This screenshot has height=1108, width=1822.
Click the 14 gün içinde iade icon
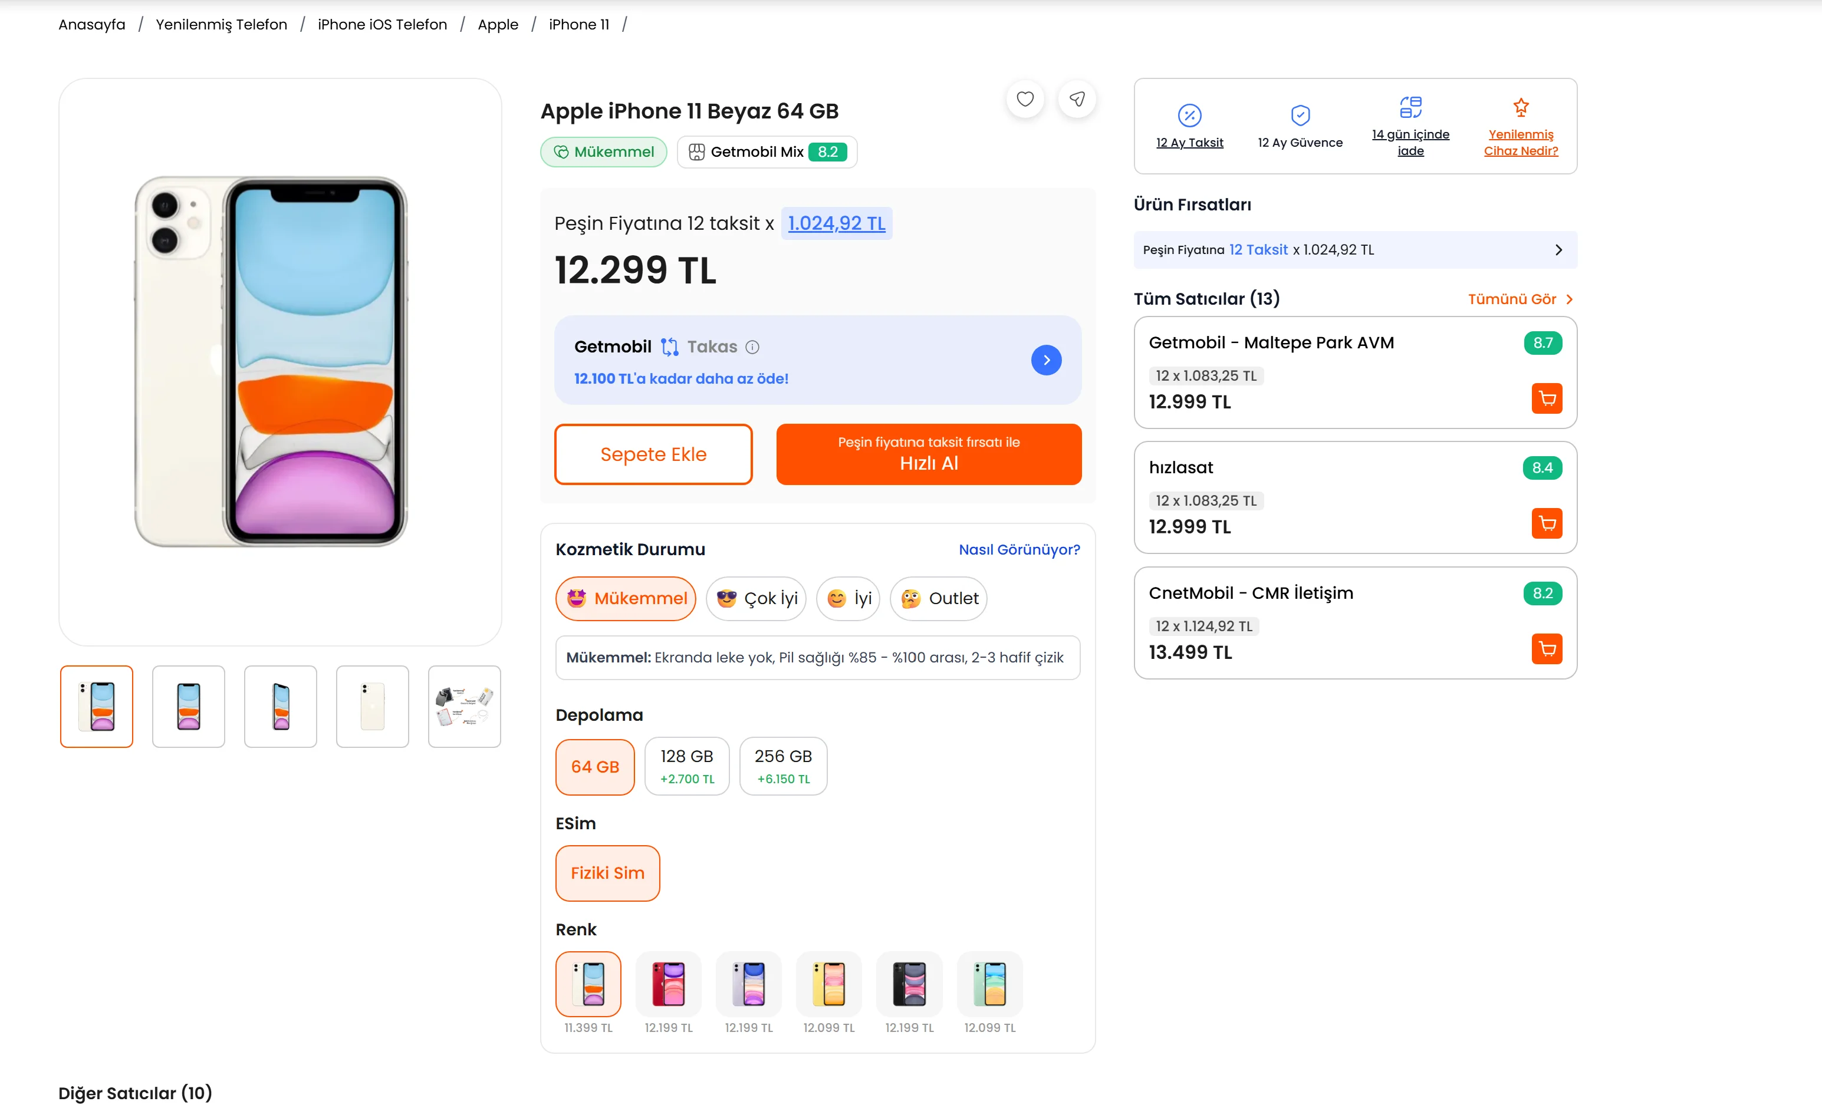pyautogui.click(x=1410, y=107)
